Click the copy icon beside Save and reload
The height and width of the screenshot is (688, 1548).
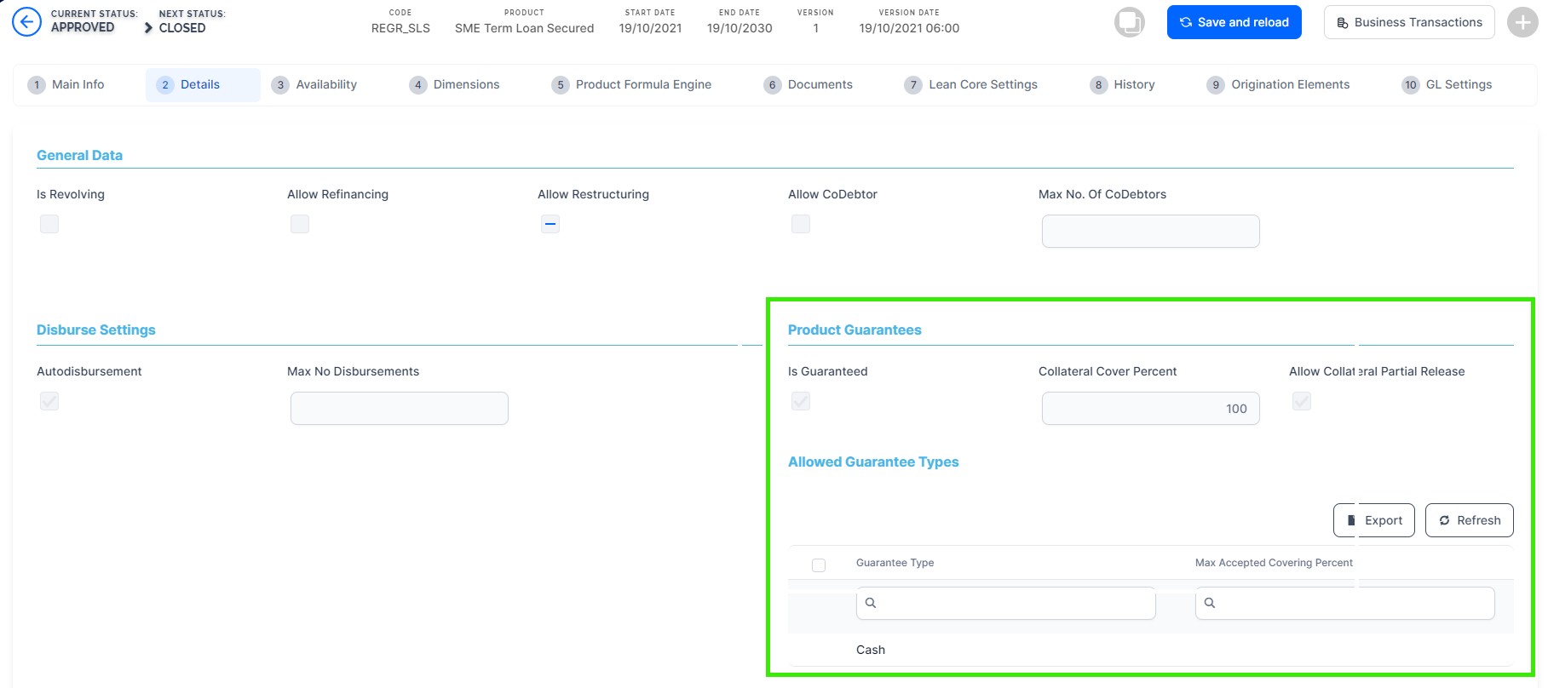pos(1129,22)
